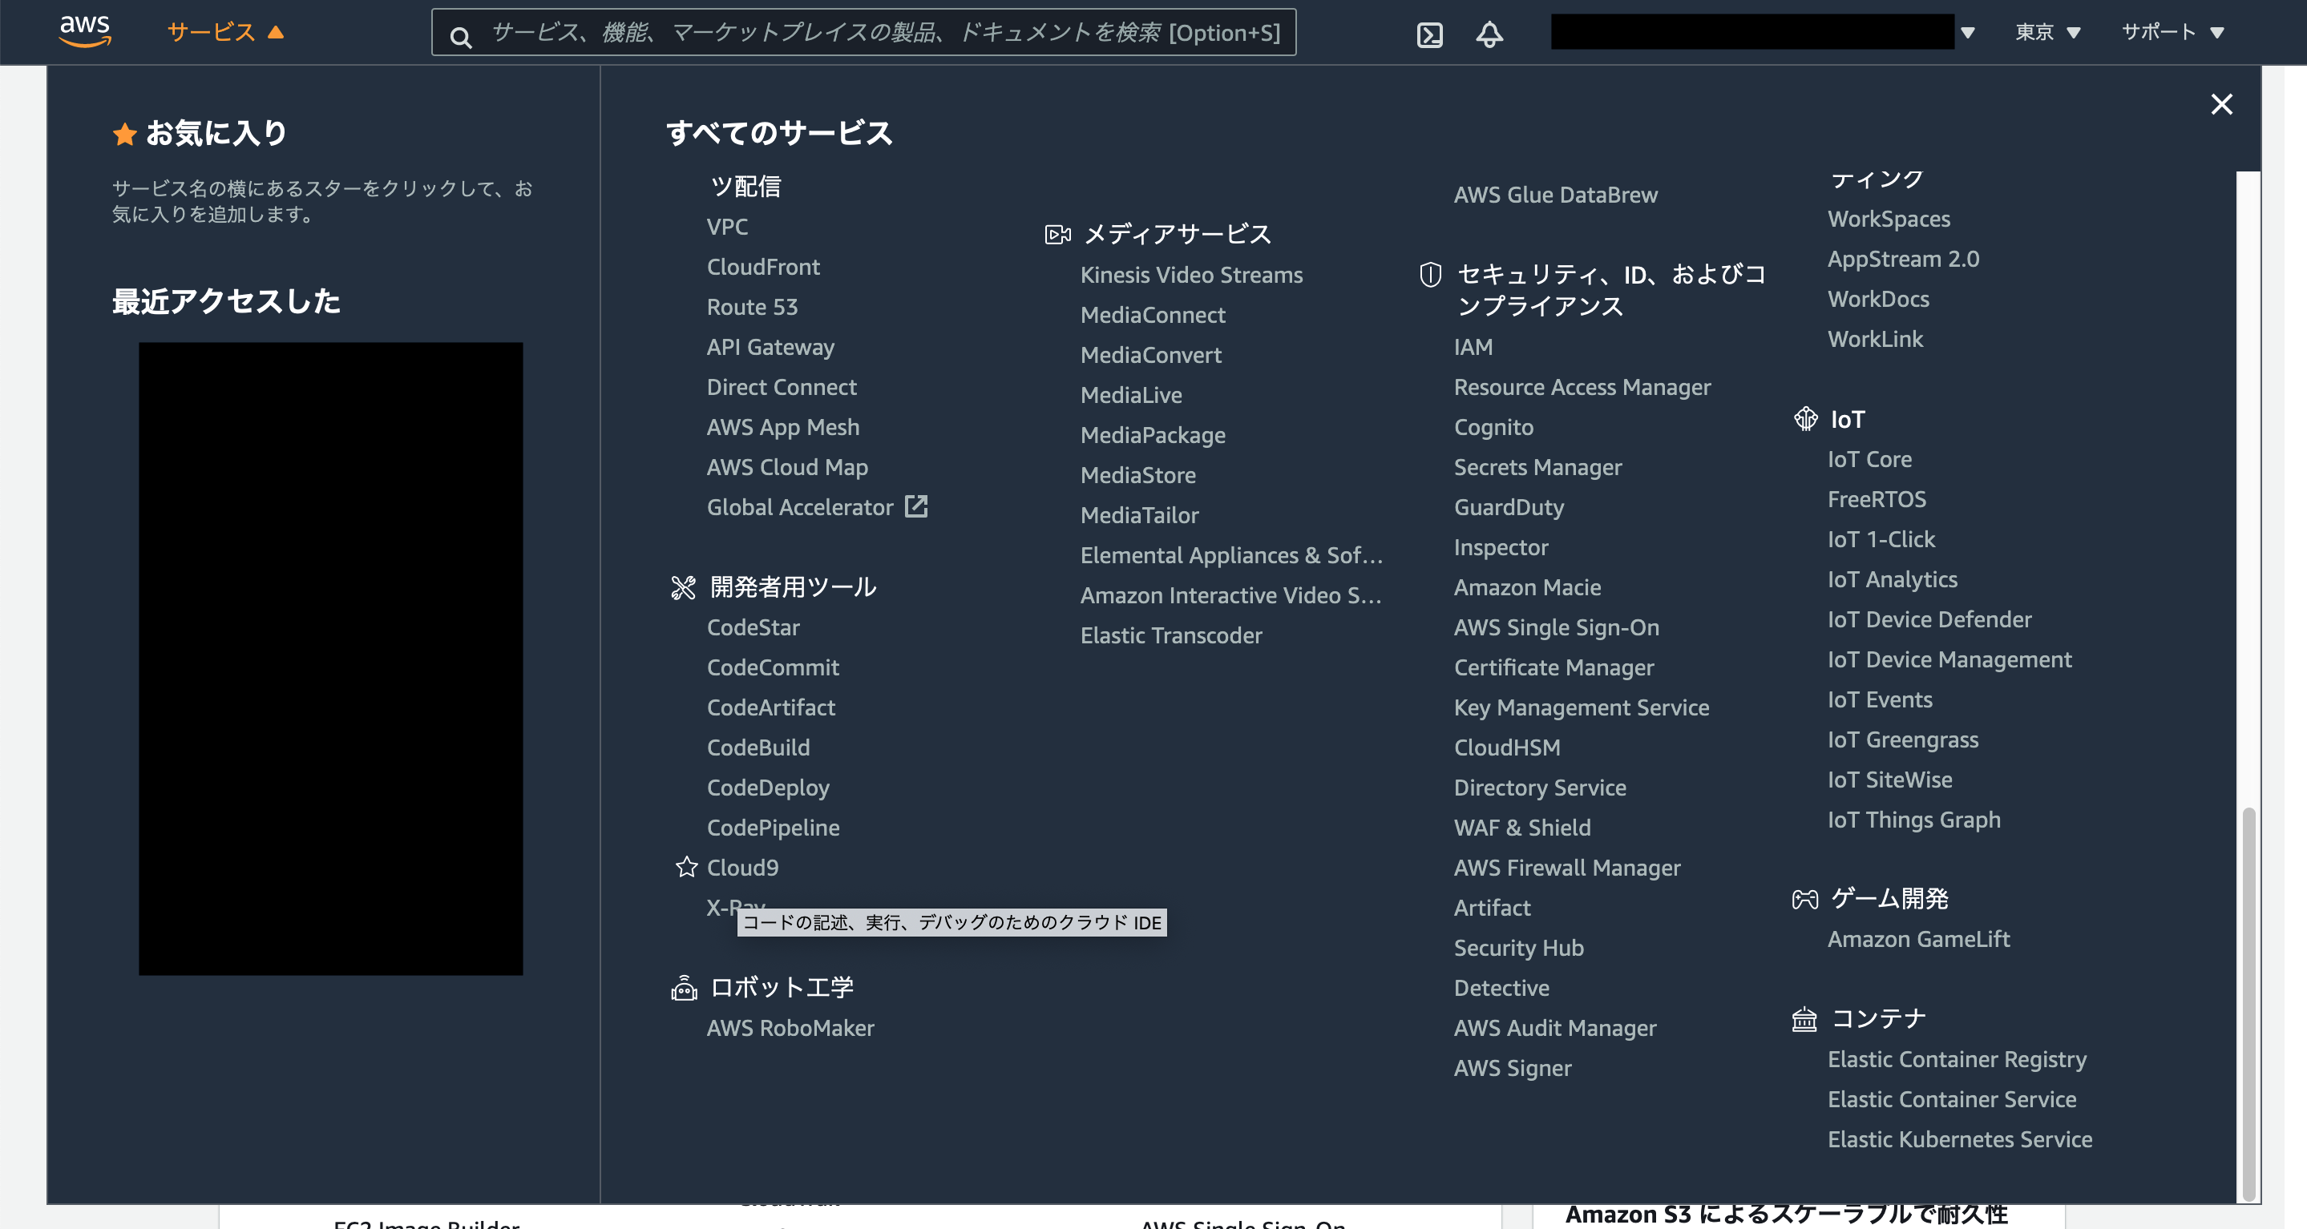Open AWS Glue DataBrew
The height and width of the screenshot is (1229, 2307).
click(1555, 194)
